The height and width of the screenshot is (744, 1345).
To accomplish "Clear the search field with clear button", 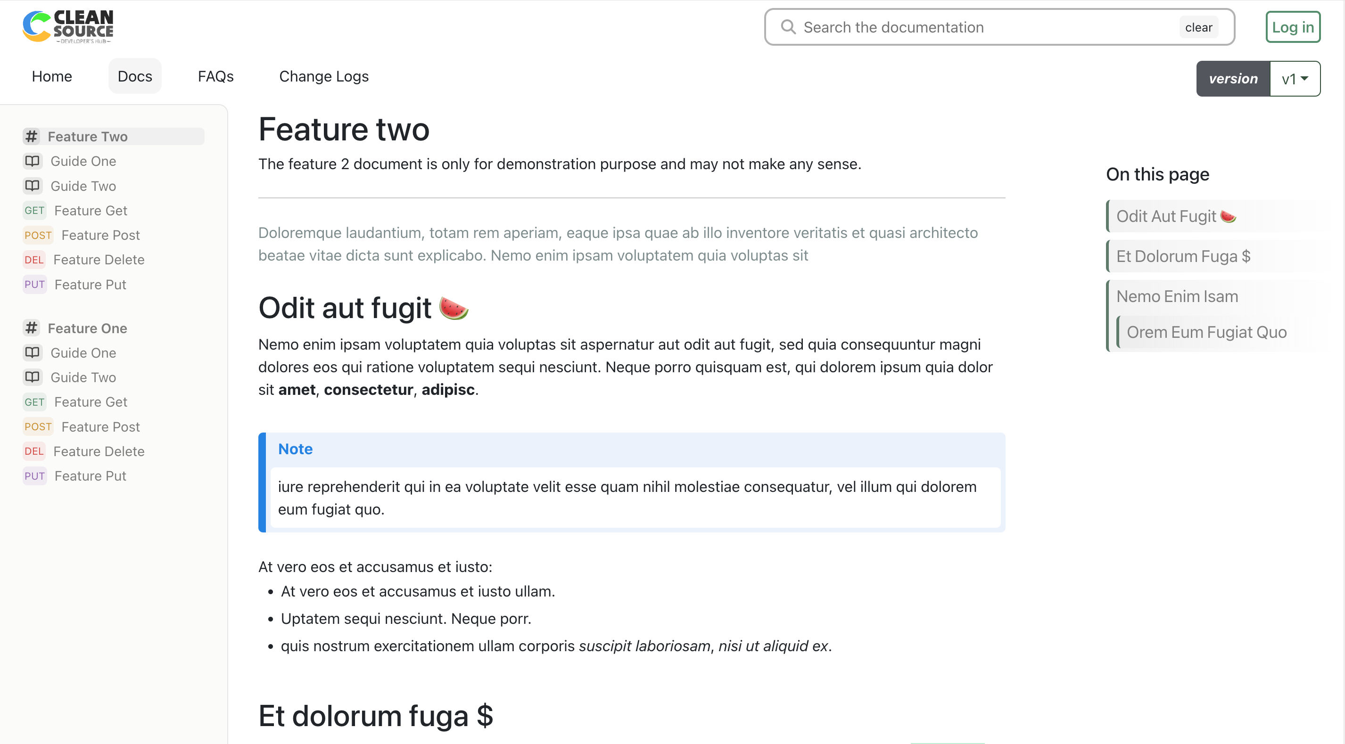I will pos(1198,28).
